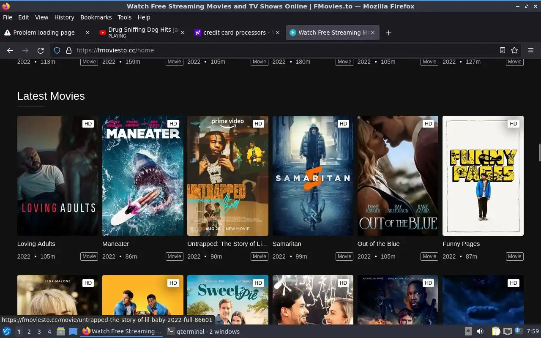The width and height of the screenshot is (541, 338).
Task: Reload the page with the refresh icon
Action: pyautogui.click(x=41, y=50)
